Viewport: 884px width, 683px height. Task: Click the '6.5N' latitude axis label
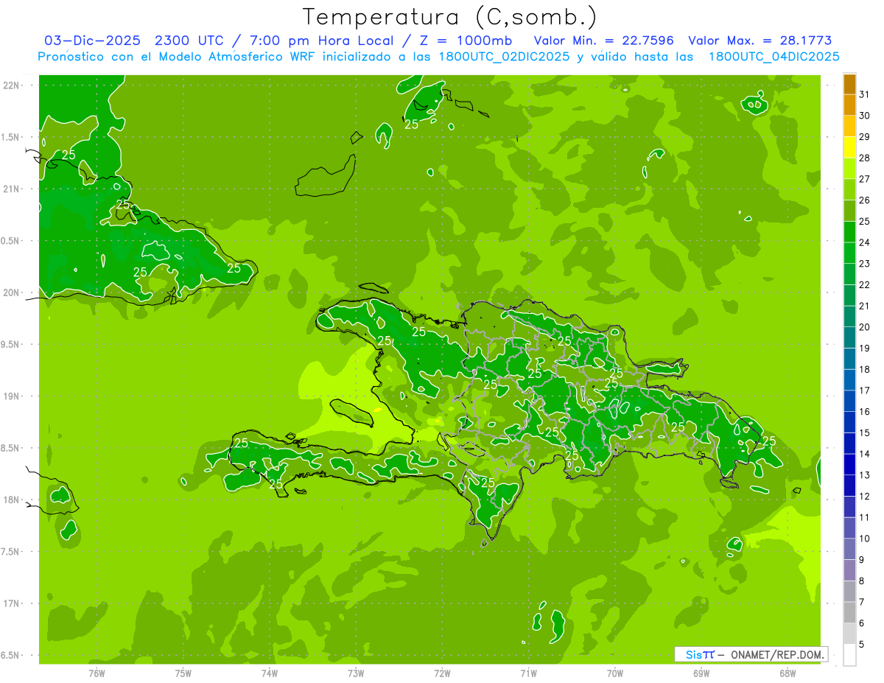pyautogui.click(x=11, y=655)
